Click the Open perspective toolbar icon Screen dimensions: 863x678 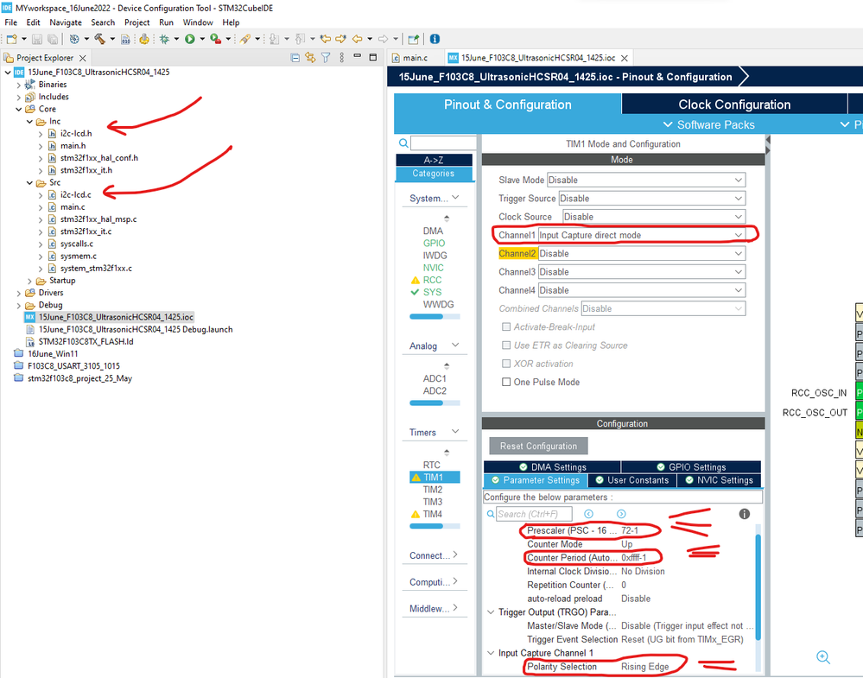pyautogui.click(x=413, y=39)
